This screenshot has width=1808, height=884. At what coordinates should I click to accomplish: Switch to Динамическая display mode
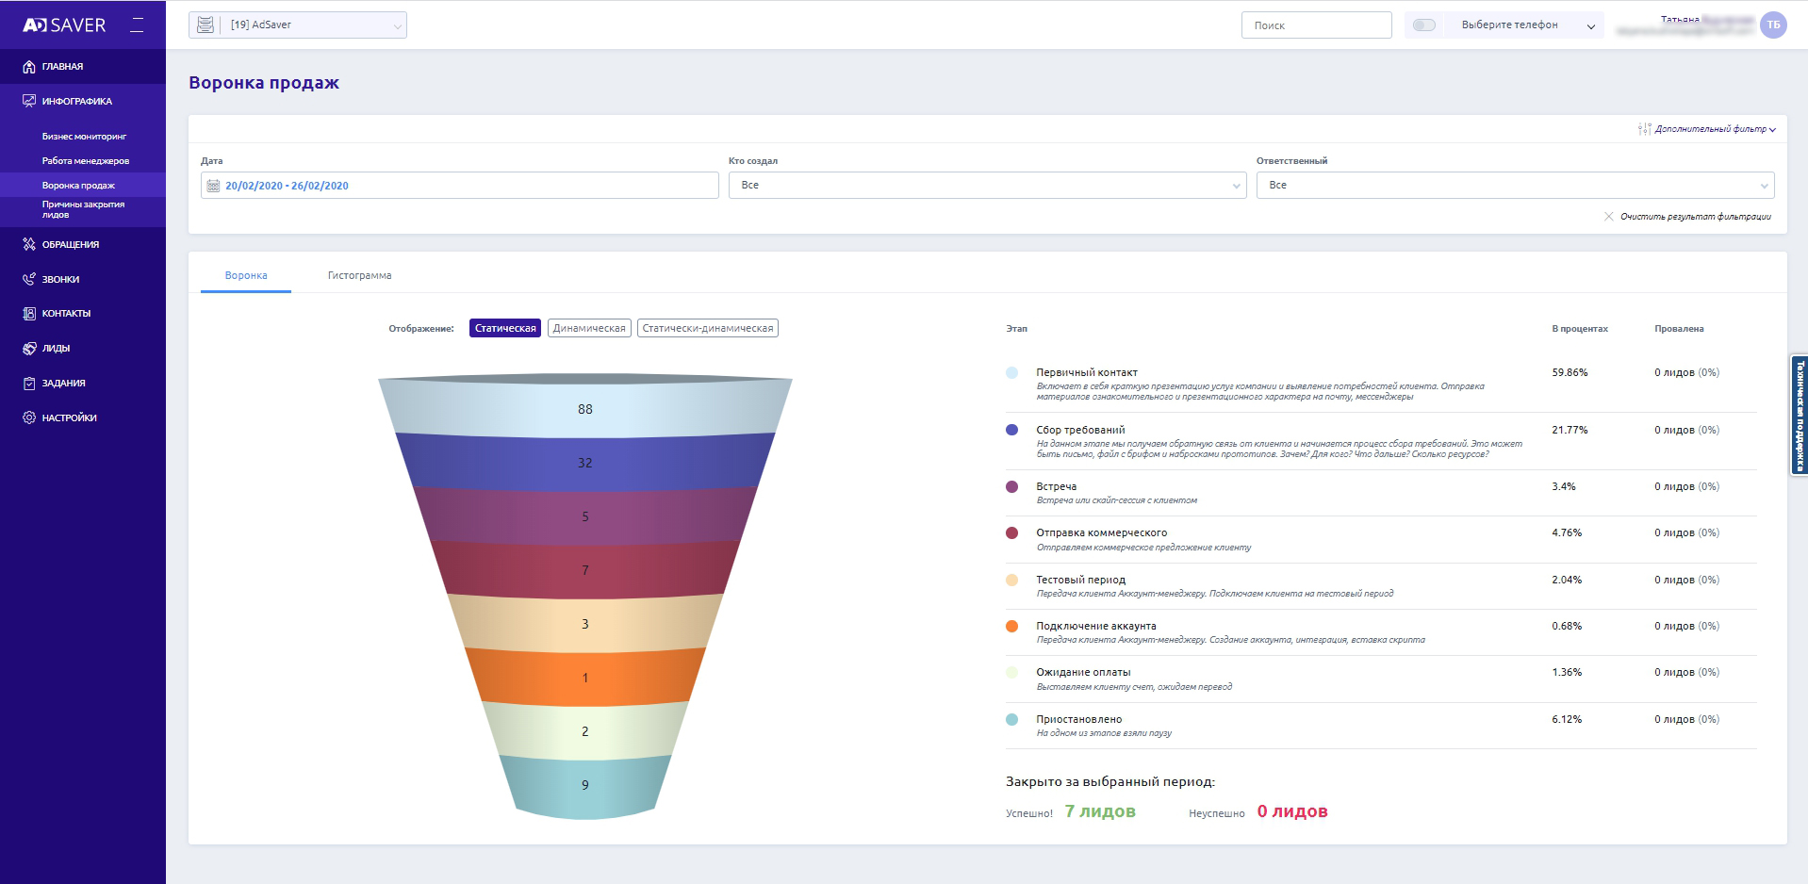[x=589, y=328]
